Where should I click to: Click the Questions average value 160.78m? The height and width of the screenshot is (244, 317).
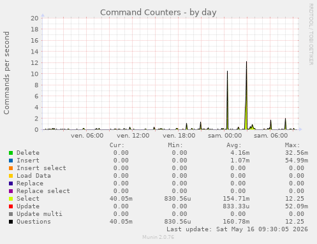tap(236, 222)
